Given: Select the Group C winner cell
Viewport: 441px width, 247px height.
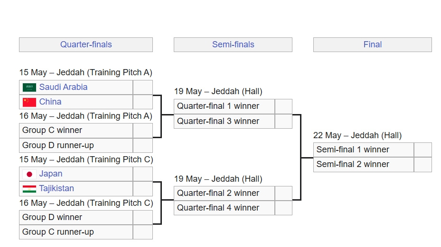Looking at the screenshot, I should pos(76,131).
